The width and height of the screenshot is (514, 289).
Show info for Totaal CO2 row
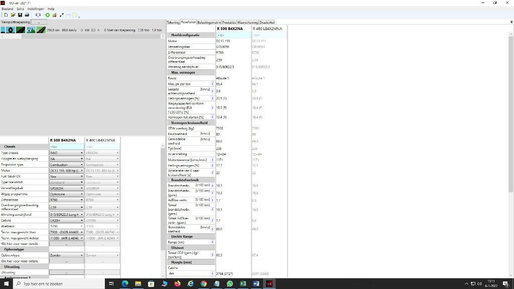(212, 254)
